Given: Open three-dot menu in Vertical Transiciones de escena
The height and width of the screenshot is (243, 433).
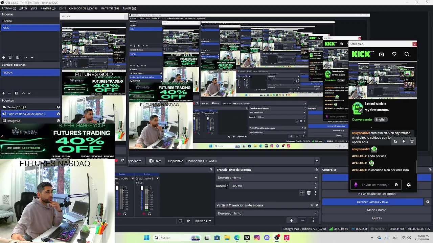Looking at the screenshot, I should click(x=313, y=220).
